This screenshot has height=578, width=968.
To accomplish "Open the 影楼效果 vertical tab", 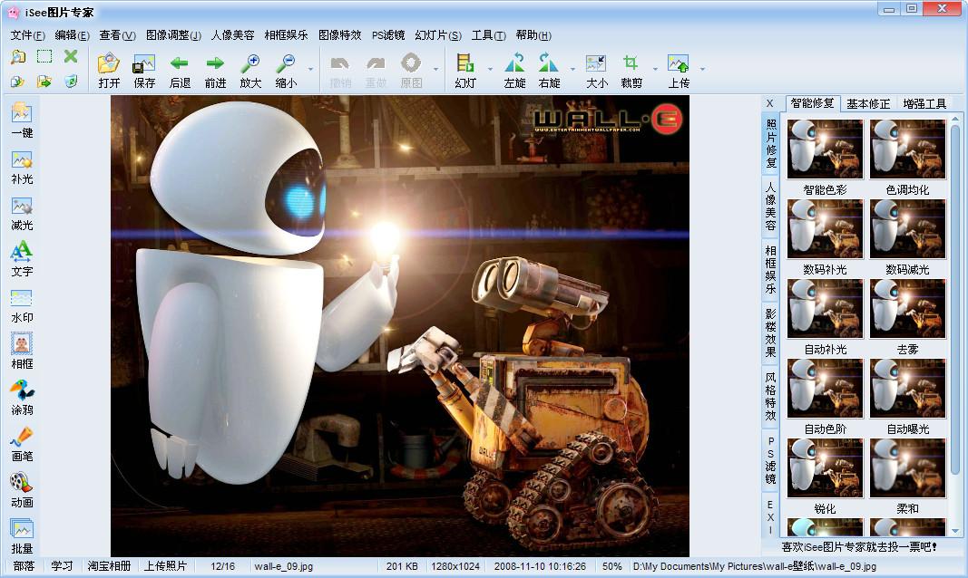I will point(771,332).
